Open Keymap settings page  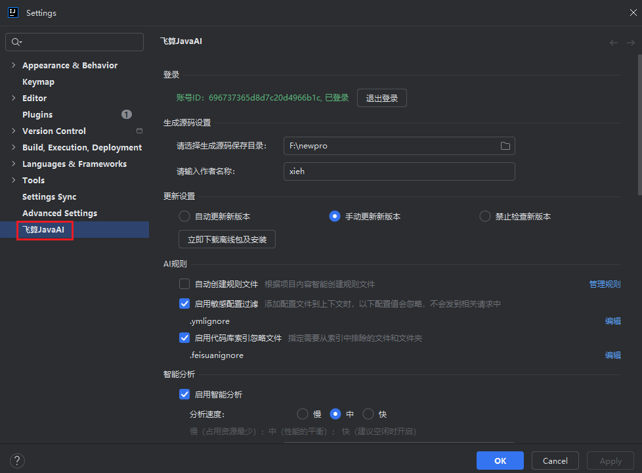[38, 82]
